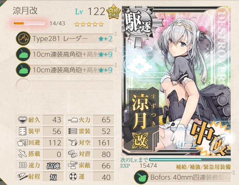
Task: Click the anti-air gun icon beside 対空
Action: [x=73, y=142]
